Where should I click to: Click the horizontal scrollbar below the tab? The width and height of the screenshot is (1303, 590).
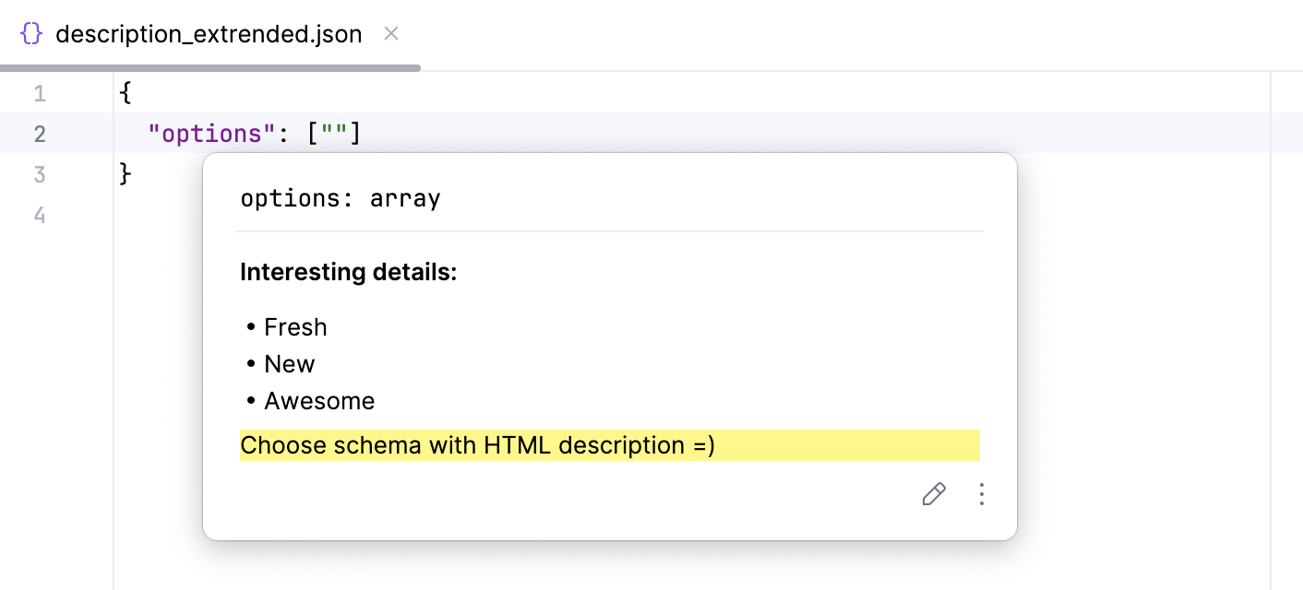(210, 67)
